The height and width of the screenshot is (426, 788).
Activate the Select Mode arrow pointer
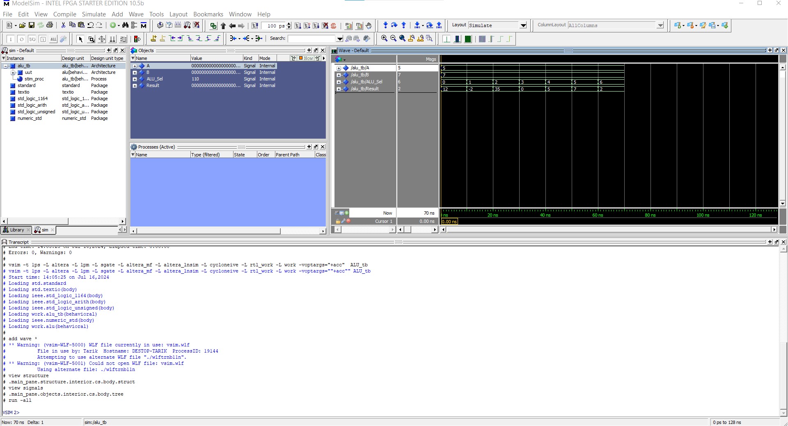click(80, 39)
